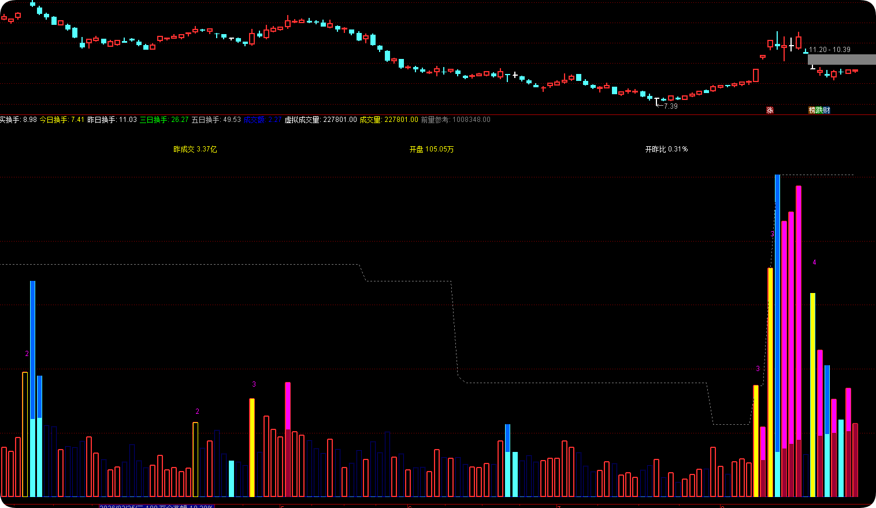Click the 虚拟成交量 indicator label
Screen dimensions: 876x508
[x=302, y=120]
